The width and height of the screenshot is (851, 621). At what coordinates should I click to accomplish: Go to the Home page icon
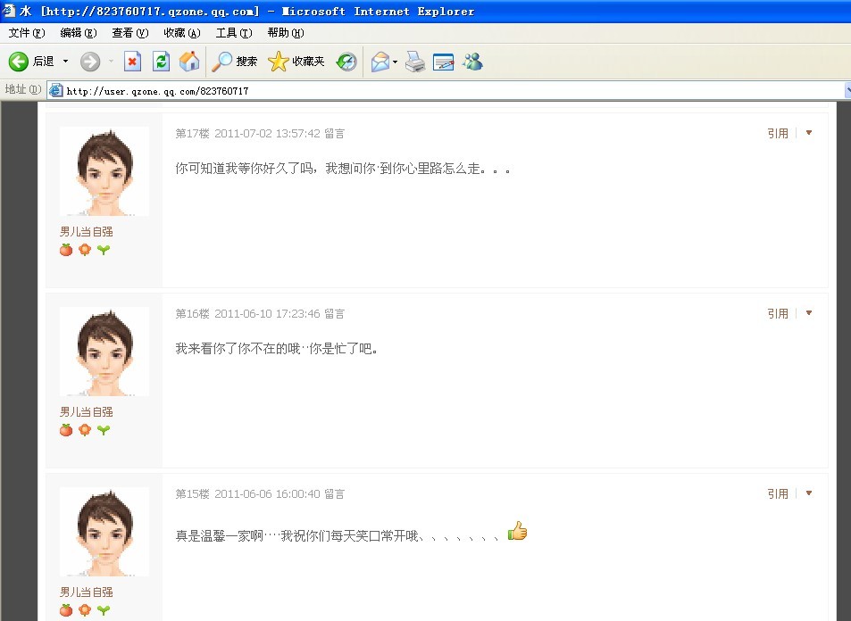click(x=189, y=62)
